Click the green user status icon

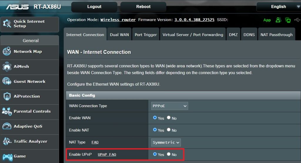pyautogui.click(x=278, y=20)
